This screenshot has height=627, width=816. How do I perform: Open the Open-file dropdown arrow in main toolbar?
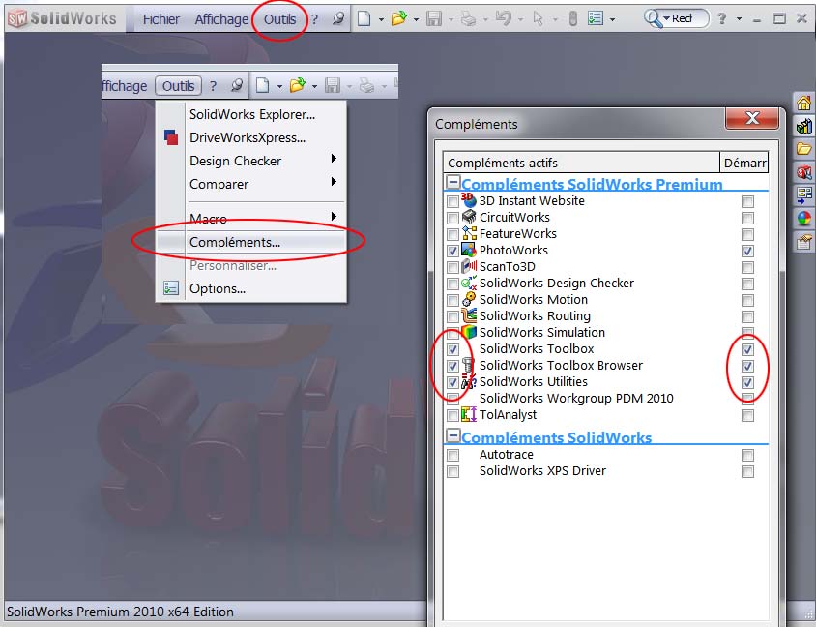tap(416, 19)
